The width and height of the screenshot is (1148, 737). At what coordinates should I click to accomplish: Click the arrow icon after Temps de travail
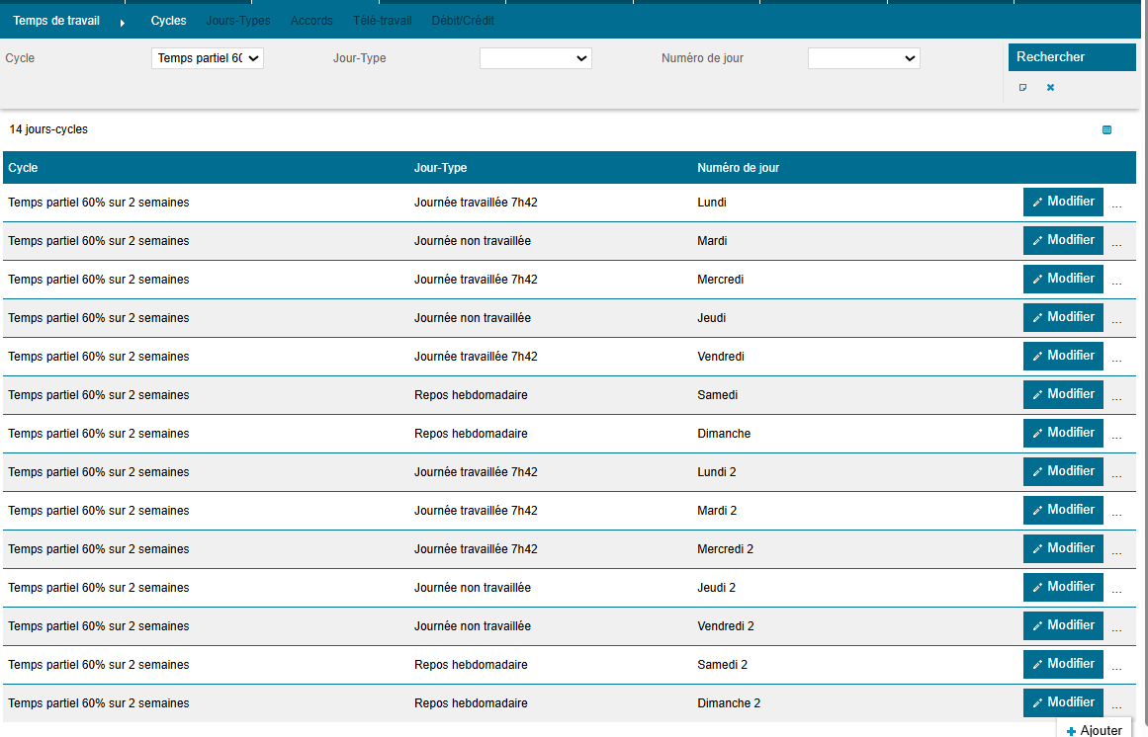pyautogui.click(x=123, y=22)
